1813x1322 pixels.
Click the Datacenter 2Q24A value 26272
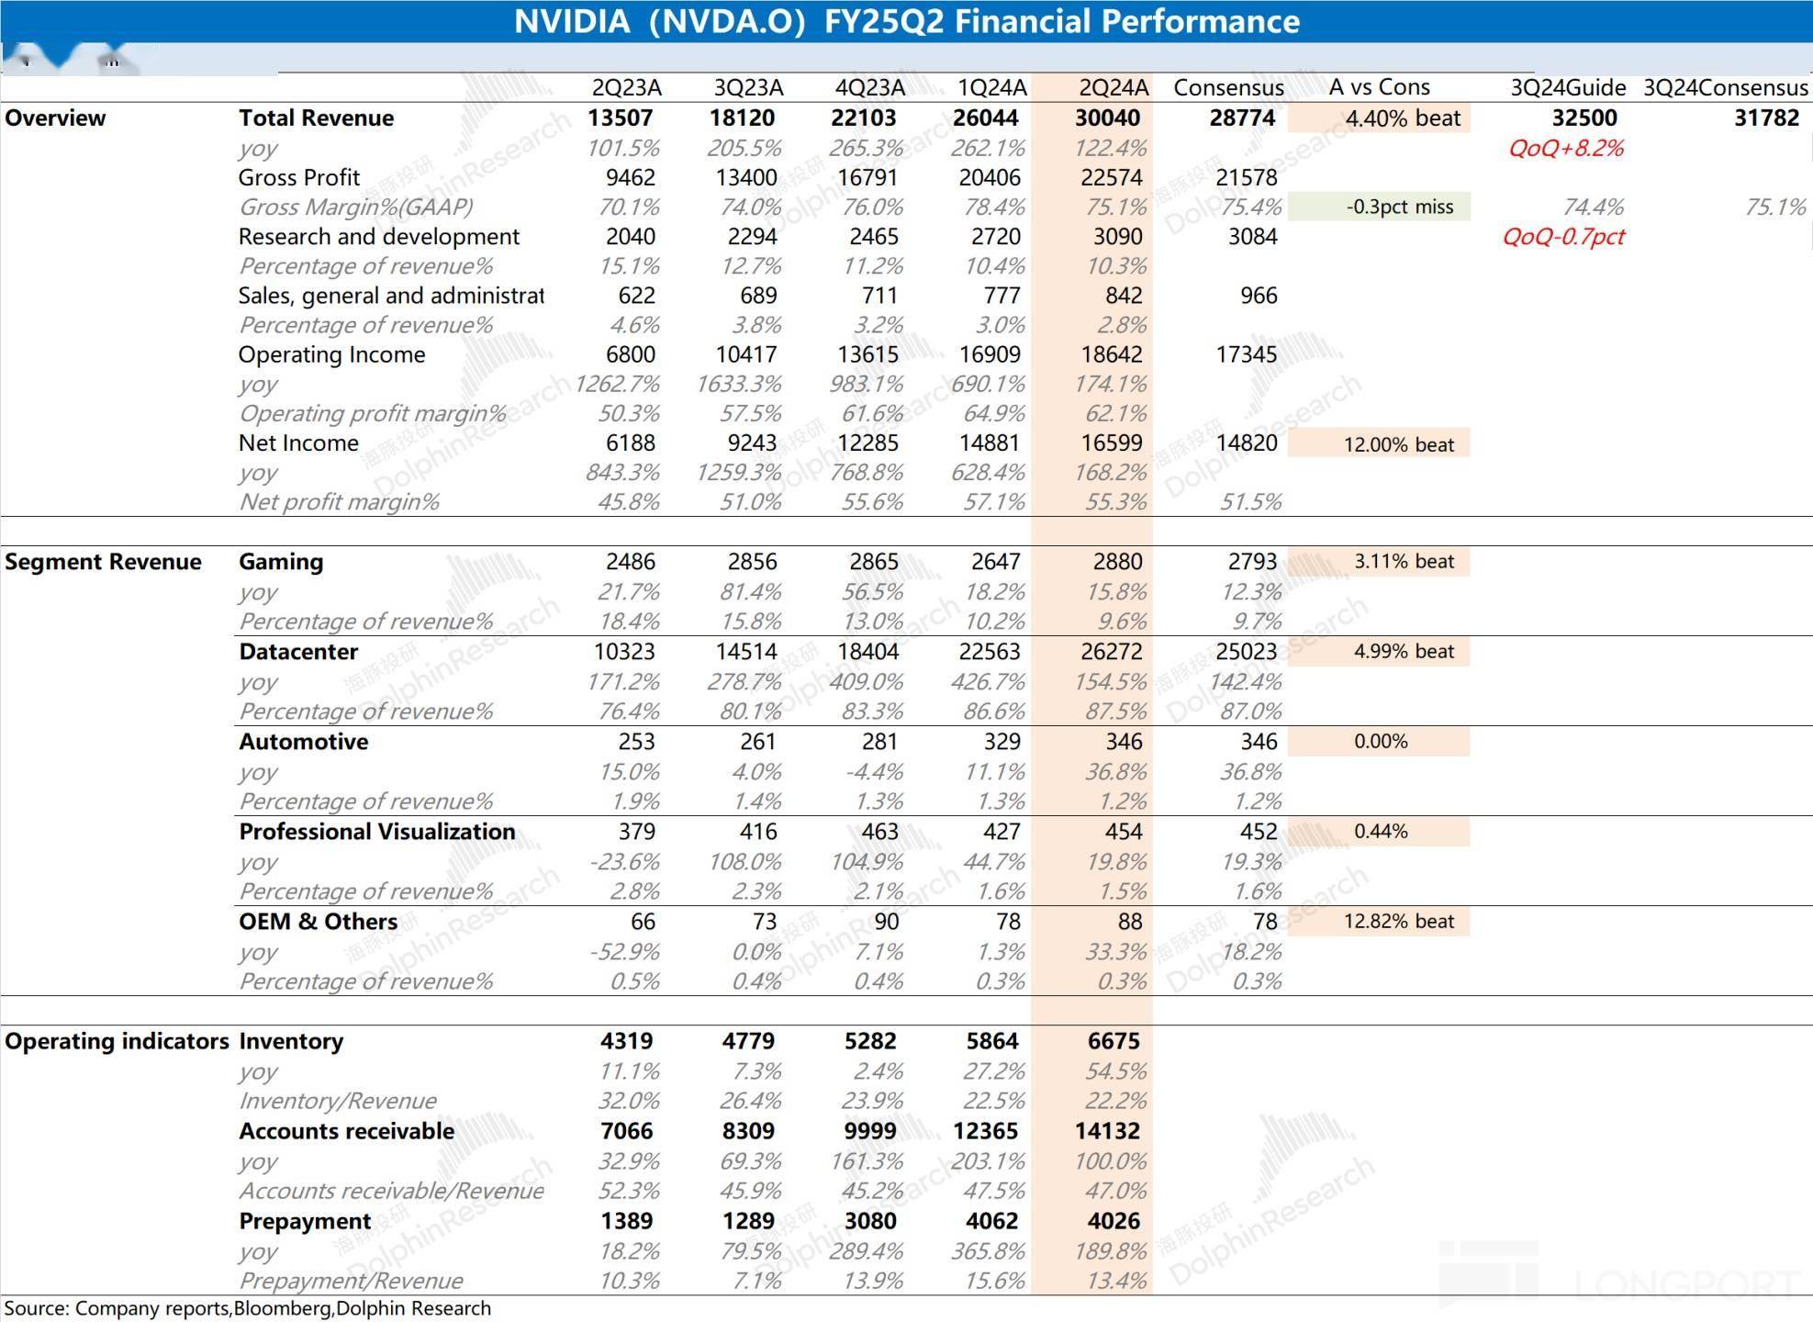tap(1111, 652)
